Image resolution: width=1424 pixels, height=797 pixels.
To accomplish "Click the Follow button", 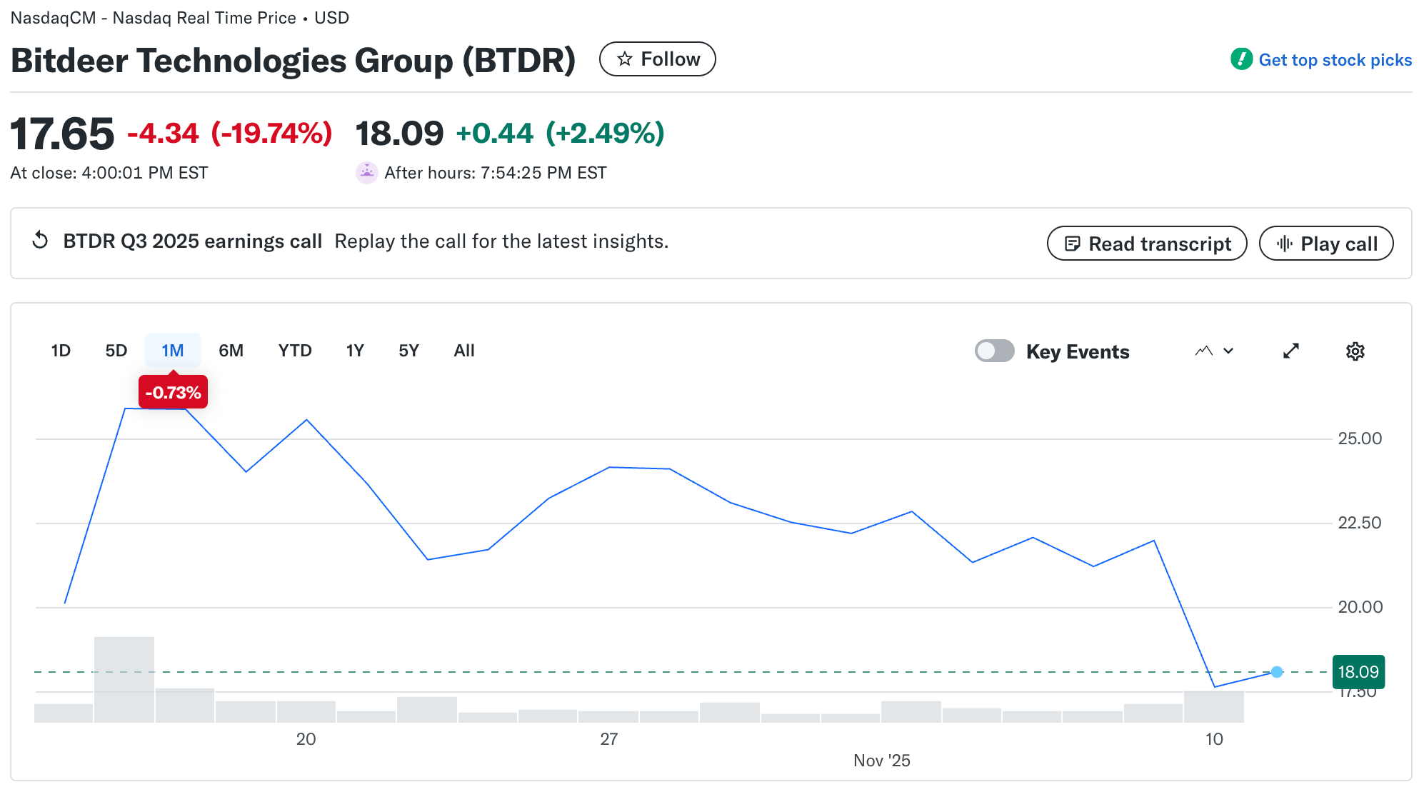I will [x=657, y=59].
